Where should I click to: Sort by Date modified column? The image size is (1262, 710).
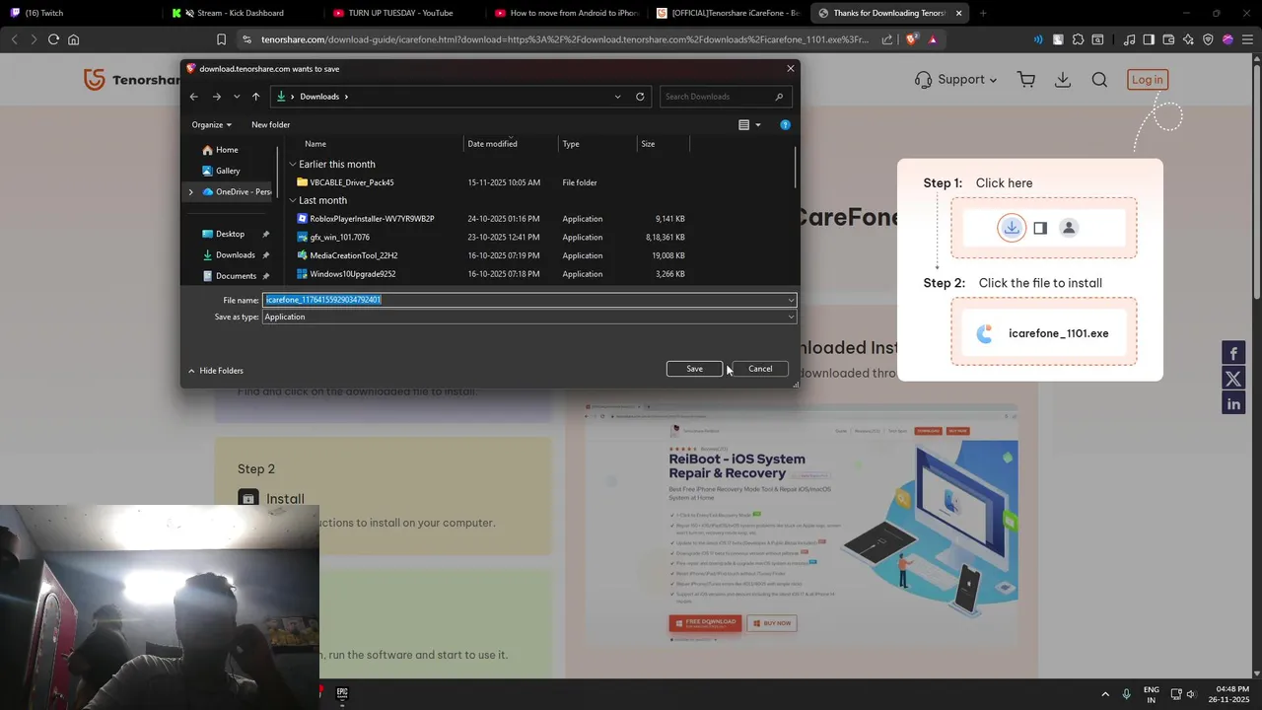coord(492,144)
